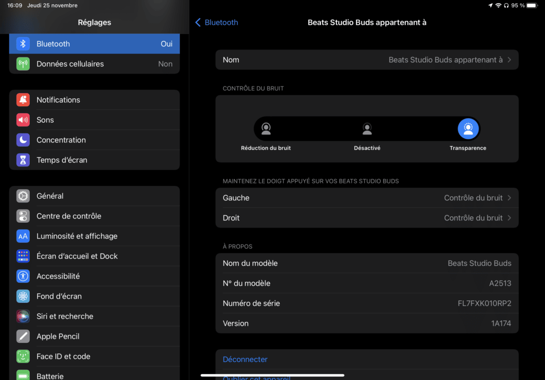Tap the CONTRÔLE DU BRUIT section header
The image size is (545, 380).
(x=253, y=89)
